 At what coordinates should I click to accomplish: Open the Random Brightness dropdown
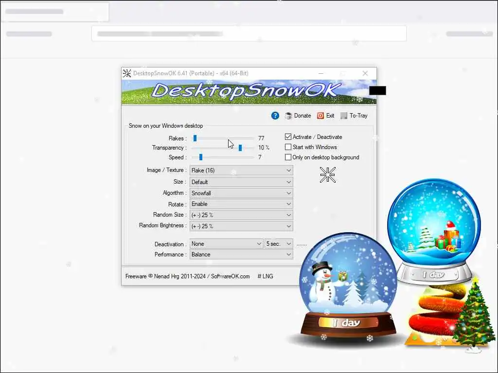241,226
